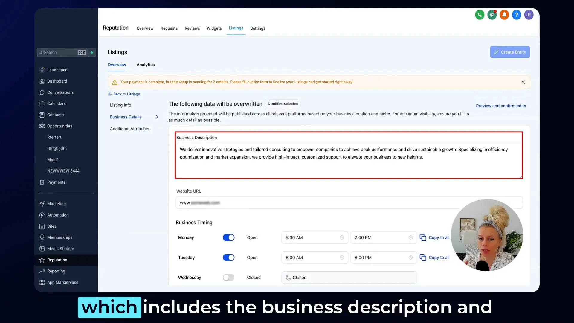Click the Monday copy icon
This screenshot has width=574, height=323.
click(x=423, y=237)
